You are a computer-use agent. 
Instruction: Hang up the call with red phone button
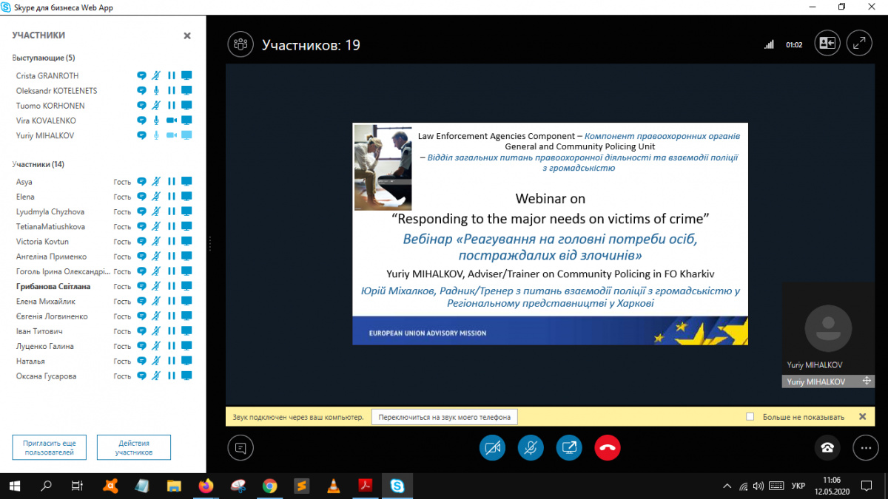pyautogui.click(x=608, y=447)
